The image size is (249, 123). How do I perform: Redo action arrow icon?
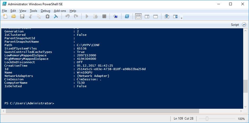tap(76, 16)
